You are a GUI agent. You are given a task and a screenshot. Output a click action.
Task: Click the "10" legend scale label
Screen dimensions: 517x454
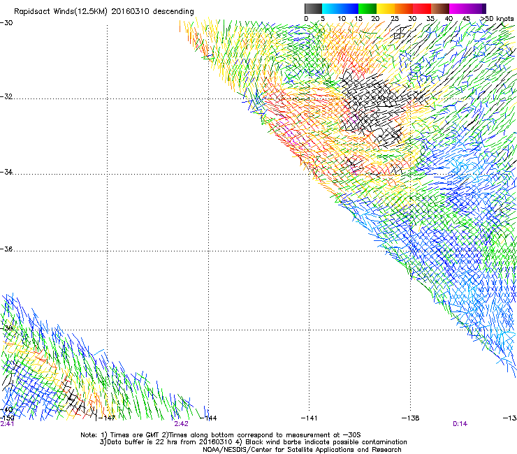pyautogui.click(x=342, y=19)
